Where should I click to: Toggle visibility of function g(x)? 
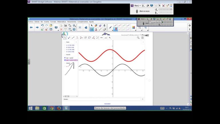[x=65, y=60]
